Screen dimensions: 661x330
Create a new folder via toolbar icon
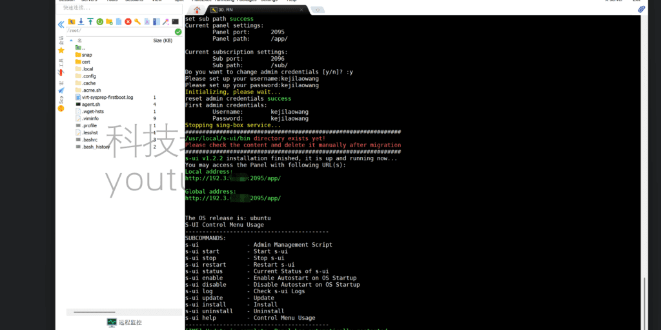[x=109, y=22]
